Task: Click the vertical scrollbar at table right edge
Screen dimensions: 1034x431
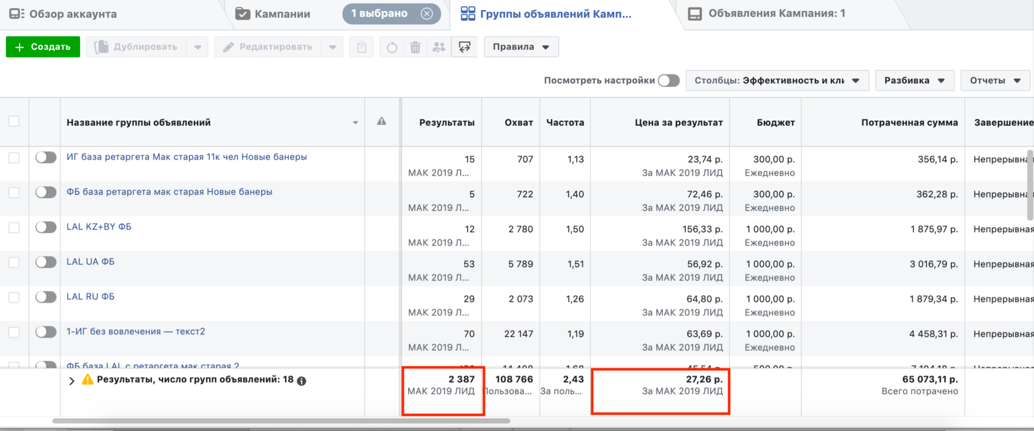Action: 1030,185
